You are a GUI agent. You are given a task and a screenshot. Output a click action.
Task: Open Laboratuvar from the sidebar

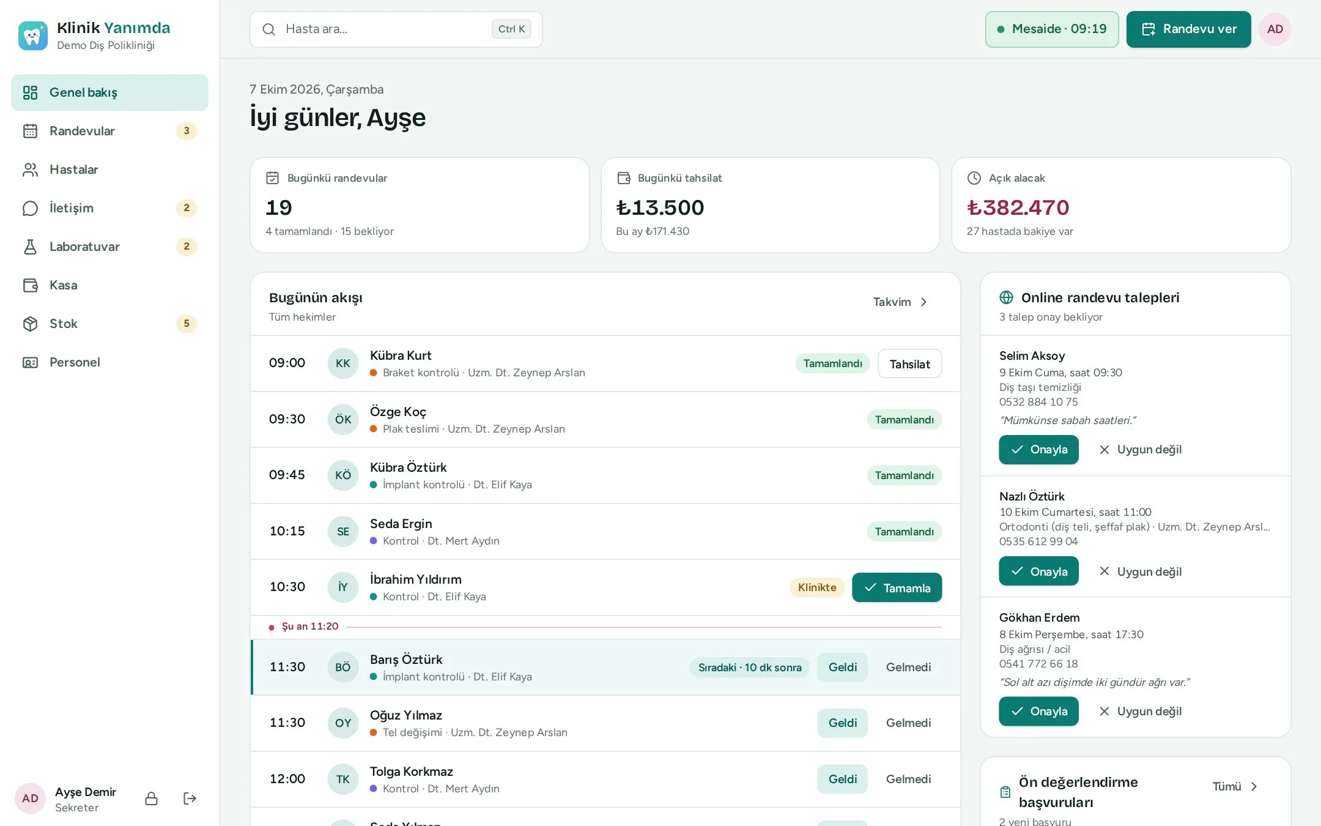109,247
